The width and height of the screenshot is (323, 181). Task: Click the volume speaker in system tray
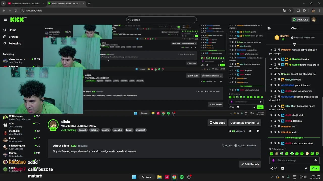pos(306,177)
